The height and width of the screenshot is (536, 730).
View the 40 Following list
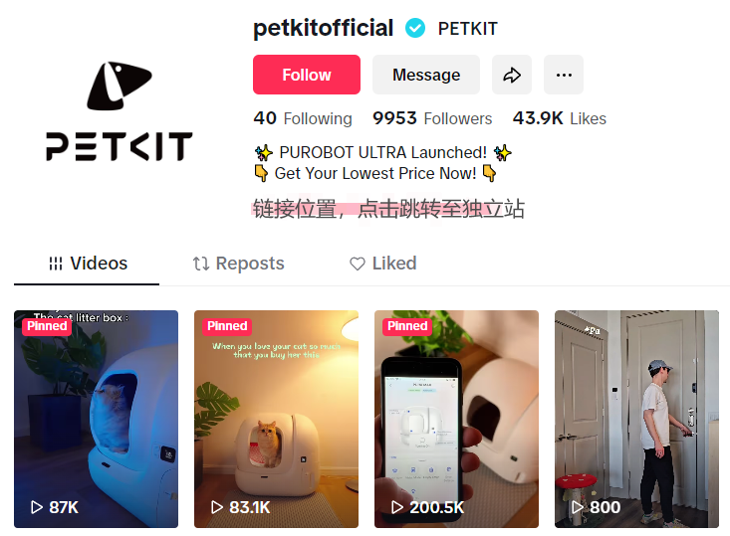(303, 118)
